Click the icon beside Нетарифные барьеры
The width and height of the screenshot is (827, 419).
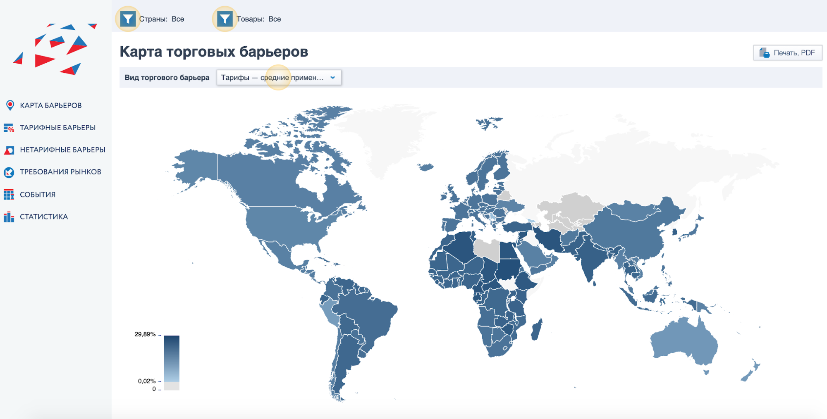coord(9,150)
